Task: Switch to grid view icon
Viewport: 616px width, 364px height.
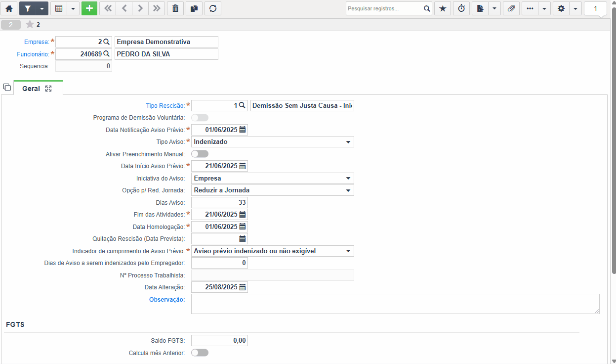Action: click(x=59, y=8)
